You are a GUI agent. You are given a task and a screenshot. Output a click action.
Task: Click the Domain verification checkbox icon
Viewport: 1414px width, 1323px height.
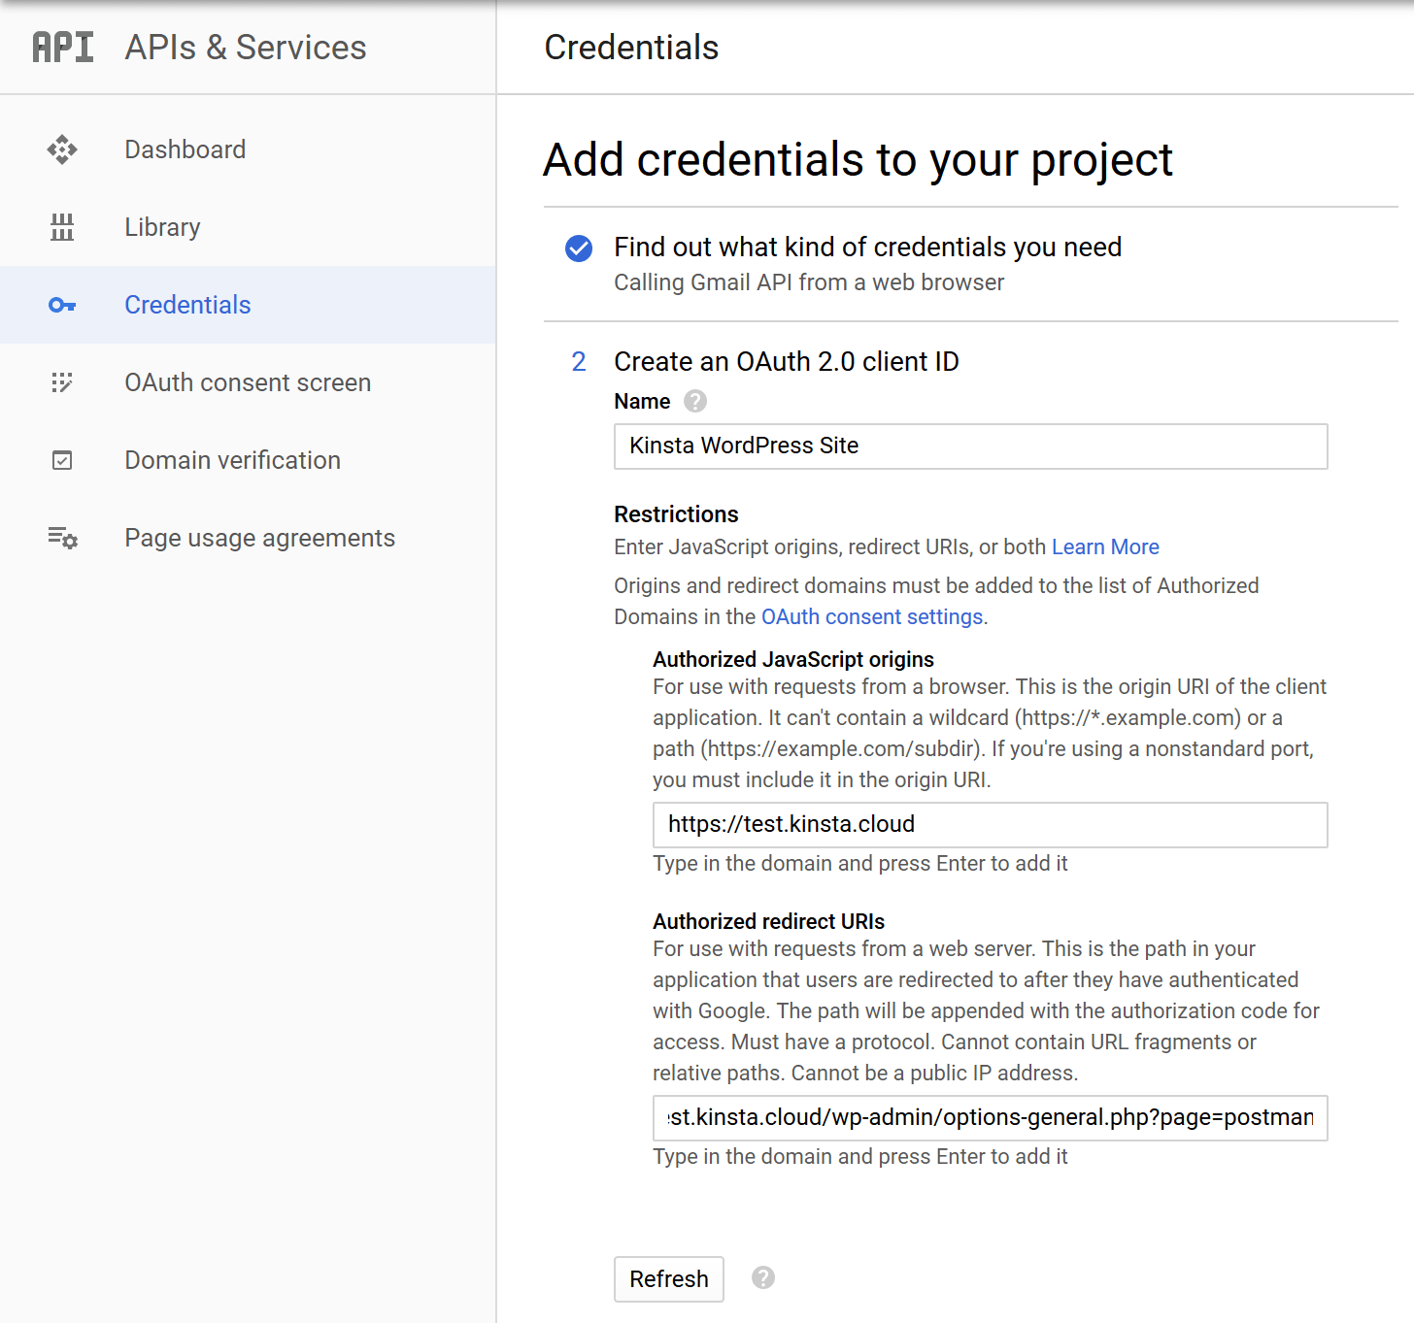(62, 460)
